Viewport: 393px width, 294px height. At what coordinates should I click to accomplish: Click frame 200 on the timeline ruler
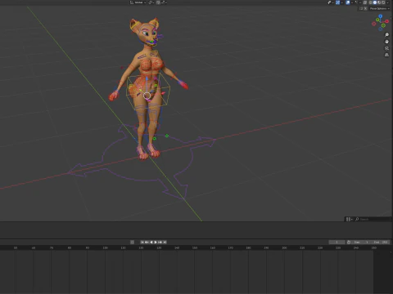point(284,247)
